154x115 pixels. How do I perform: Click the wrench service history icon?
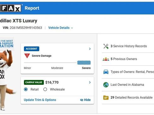coord(106,46)
